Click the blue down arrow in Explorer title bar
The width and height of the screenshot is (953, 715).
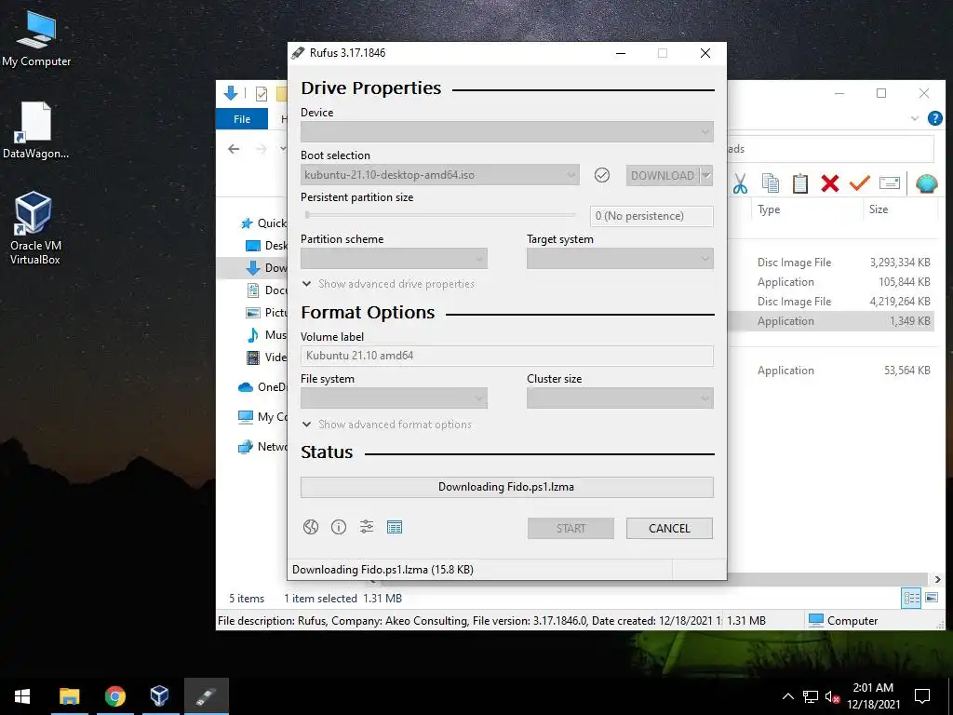click(x=231, y=93)
